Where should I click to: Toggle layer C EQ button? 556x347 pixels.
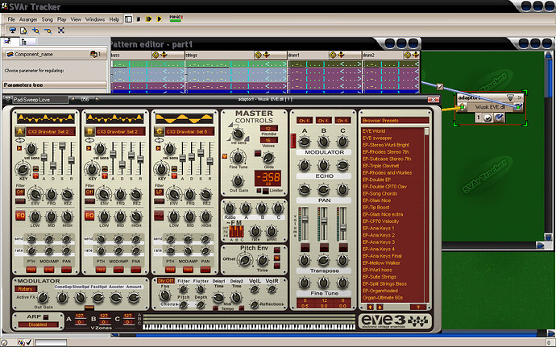pos(159,215)
